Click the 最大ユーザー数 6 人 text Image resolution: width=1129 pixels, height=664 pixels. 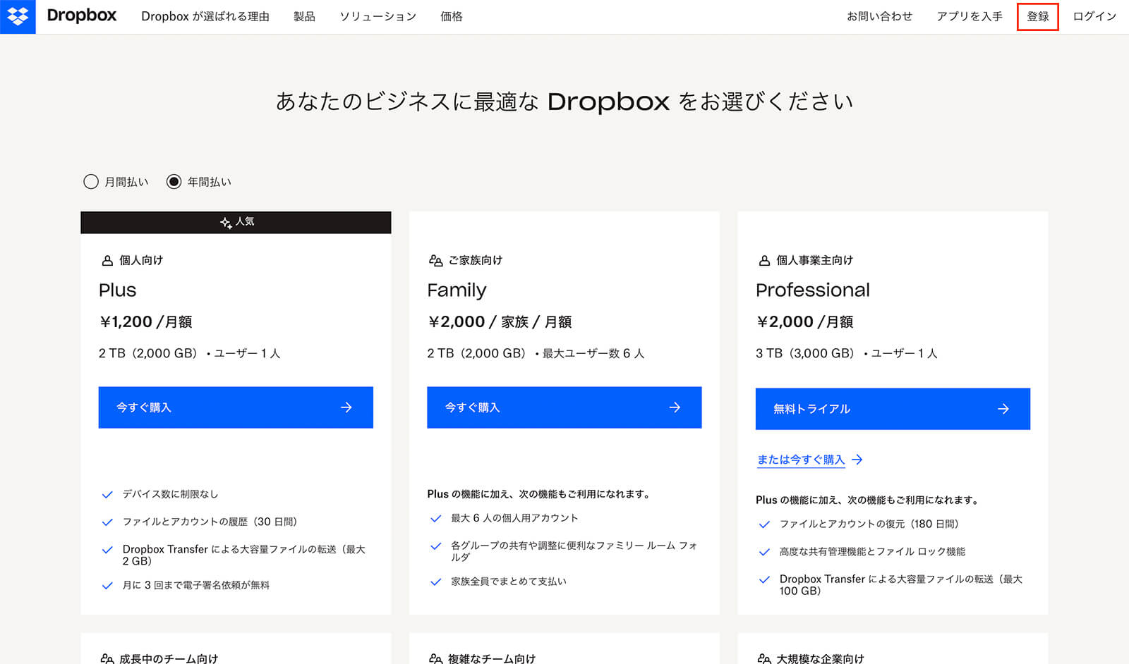[593, 354]
